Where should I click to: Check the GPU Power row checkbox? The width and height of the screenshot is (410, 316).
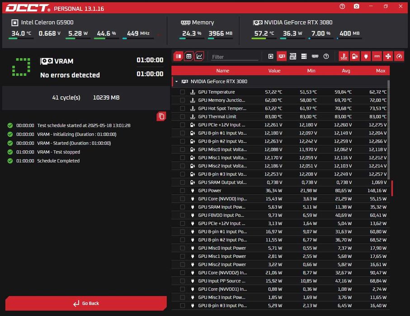click(183, 191)
